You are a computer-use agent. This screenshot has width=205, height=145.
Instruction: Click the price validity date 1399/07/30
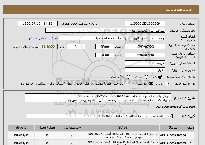pos(145,55)
